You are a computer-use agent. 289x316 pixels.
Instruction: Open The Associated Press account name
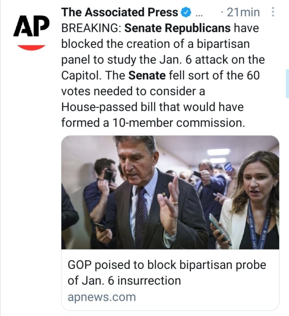click(x=120, y=13)
